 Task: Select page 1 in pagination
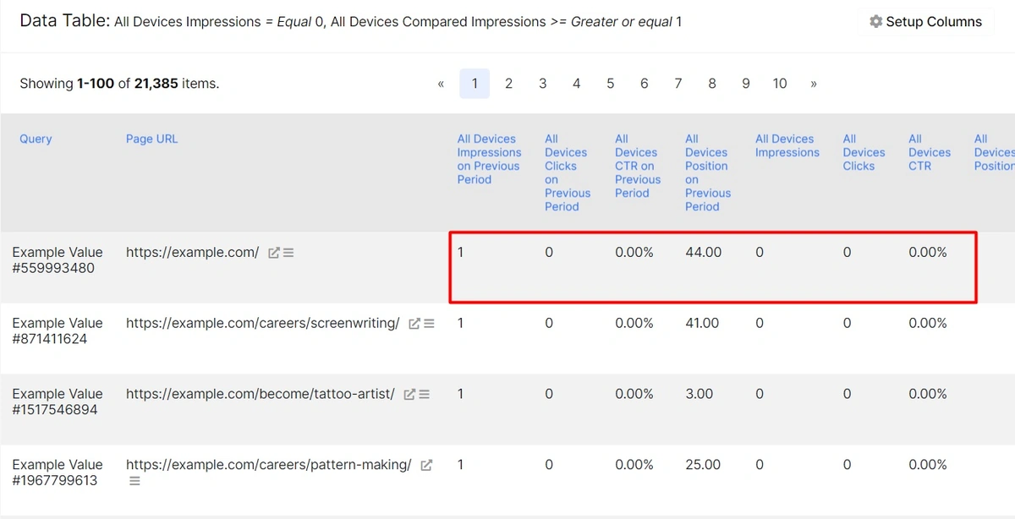click(475, 84)
